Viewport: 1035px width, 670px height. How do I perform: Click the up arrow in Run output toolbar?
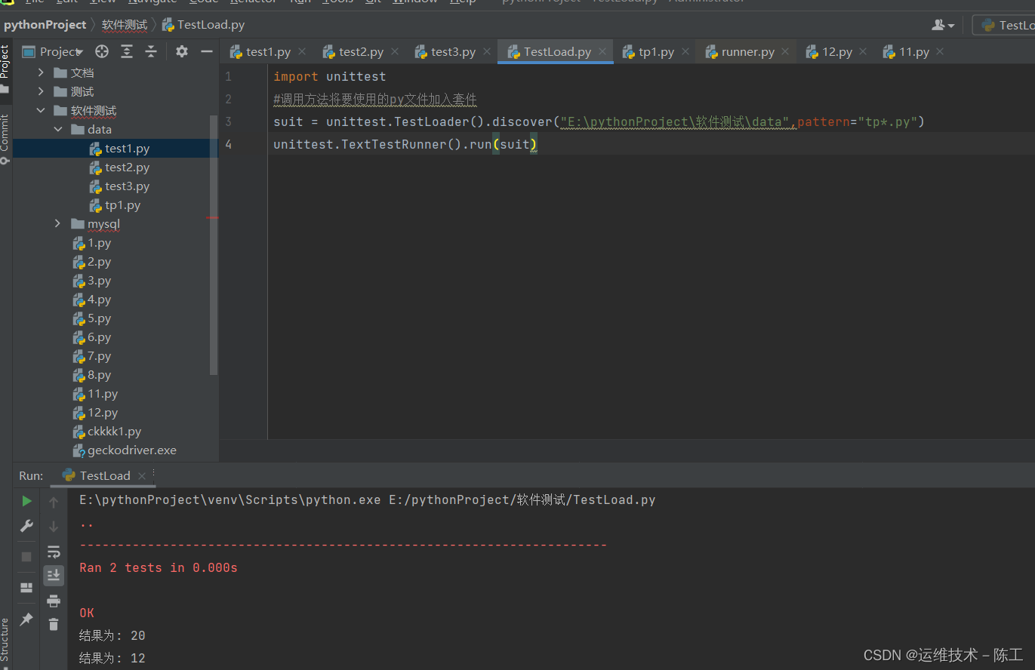[x=54, y=502]
